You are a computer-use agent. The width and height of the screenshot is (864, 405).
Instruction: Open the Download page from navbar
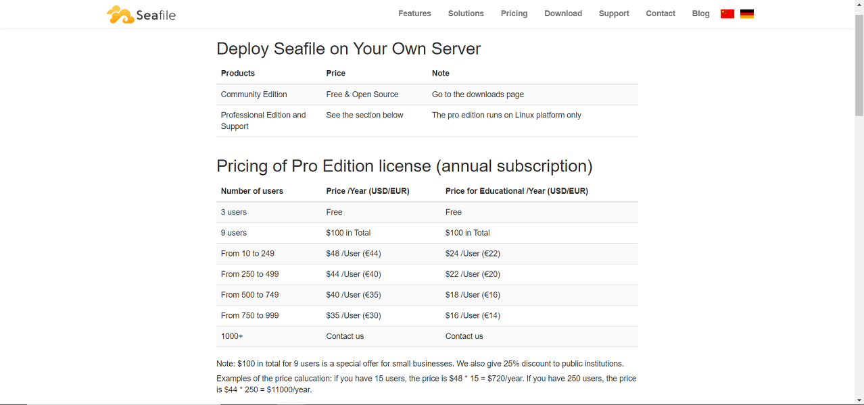coord(563,13)
